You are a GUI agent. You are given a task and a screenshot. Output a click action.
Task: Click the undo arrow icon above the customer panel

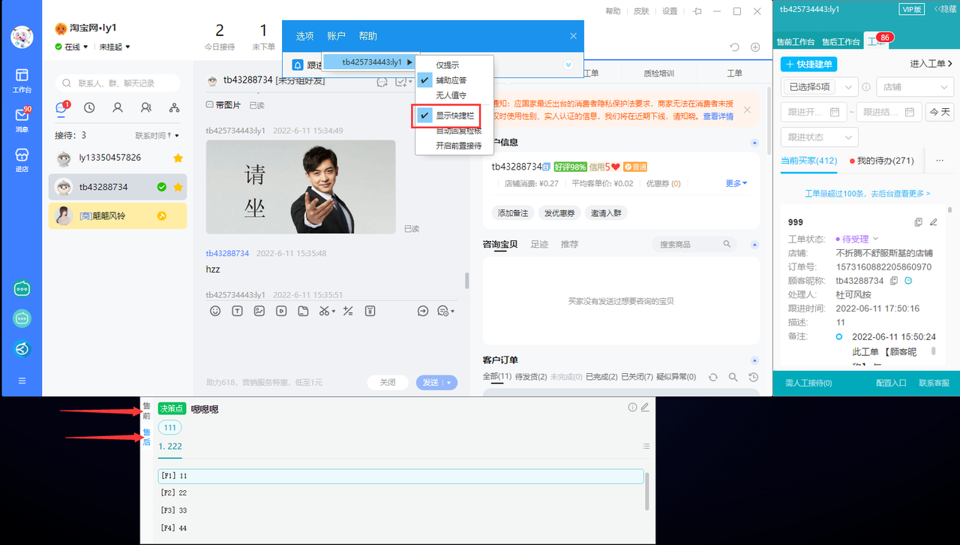pos(734,47)
